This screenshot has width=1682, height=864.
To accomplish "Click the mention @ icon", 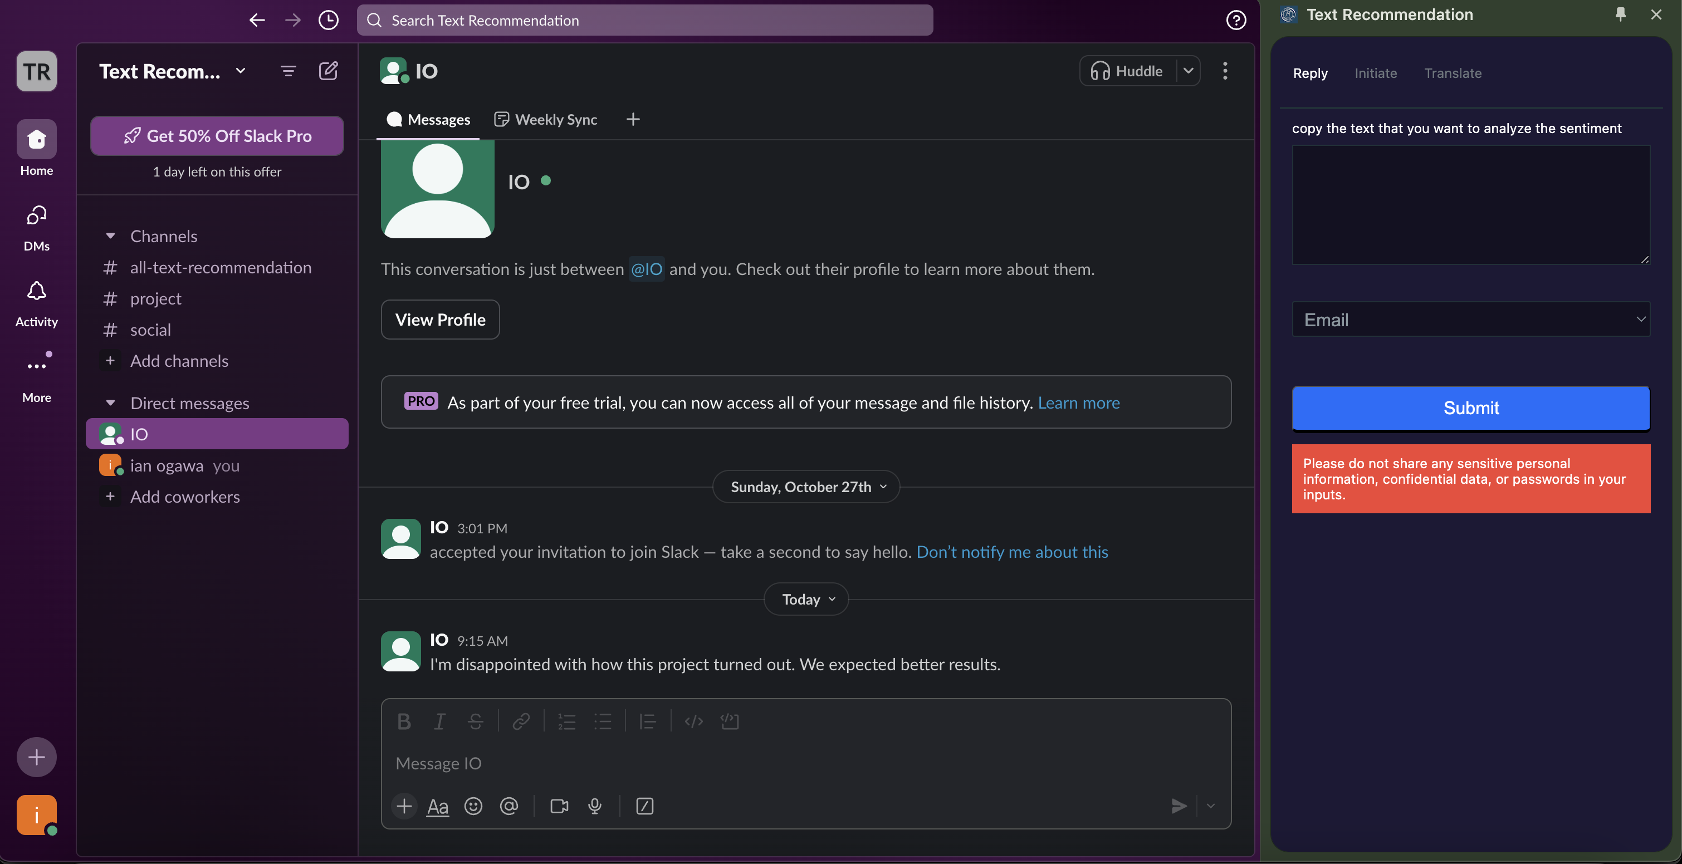I will click(x=508, y=806).
